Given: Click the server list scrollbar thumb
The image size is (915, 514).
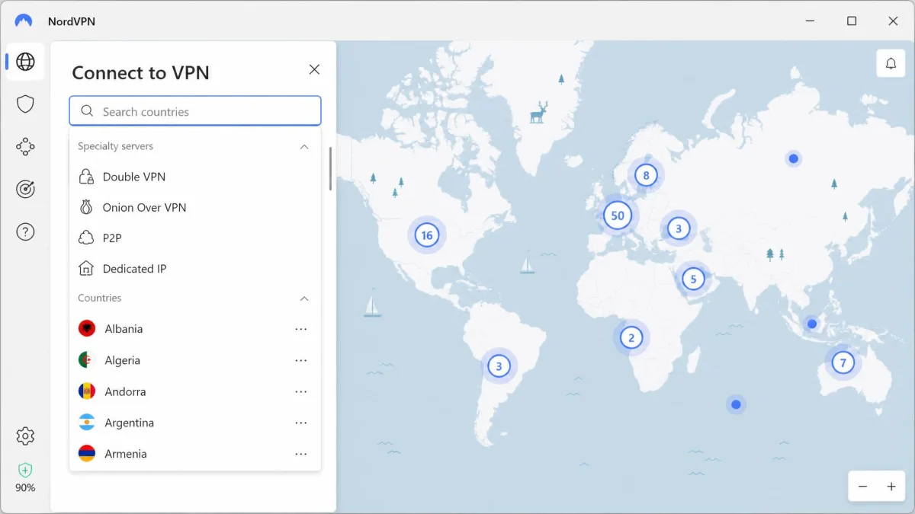Looking at the screenshot, I should (330, 168).
